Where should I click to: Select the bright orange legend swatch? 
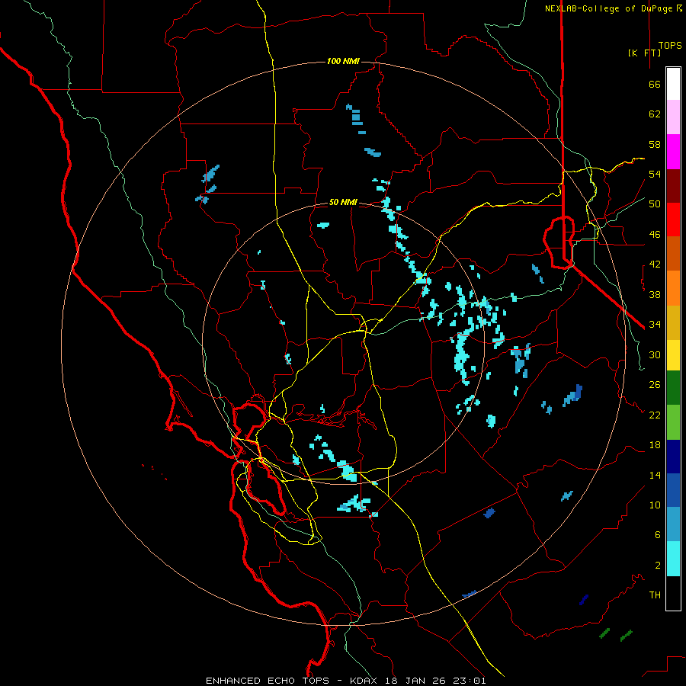coord(673,288)
